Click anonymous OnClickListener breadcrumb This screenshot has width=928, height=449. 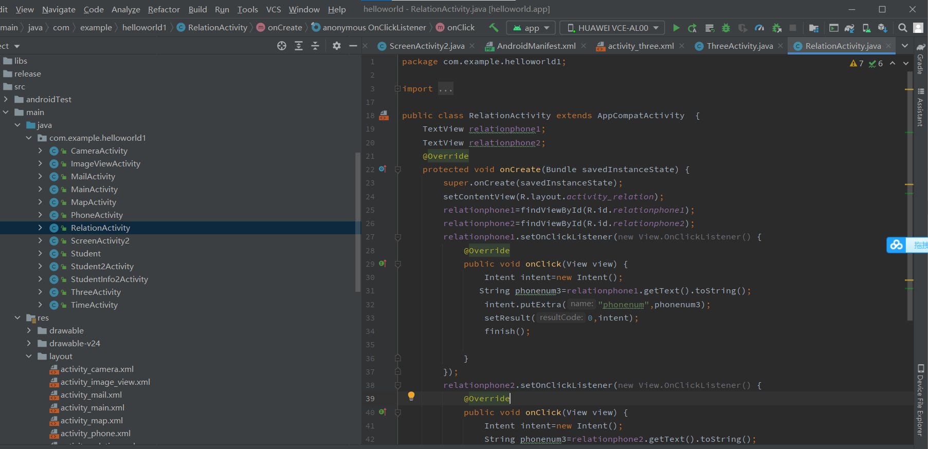369,27
